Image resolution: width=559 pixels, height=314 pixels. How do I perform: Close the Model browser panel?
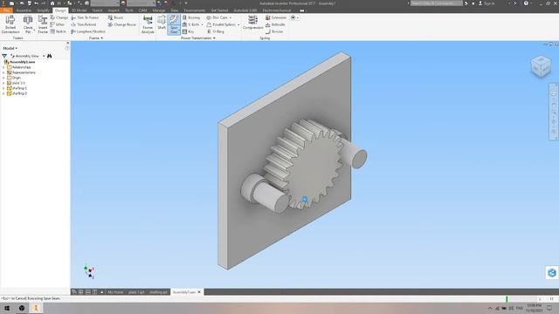68,43
